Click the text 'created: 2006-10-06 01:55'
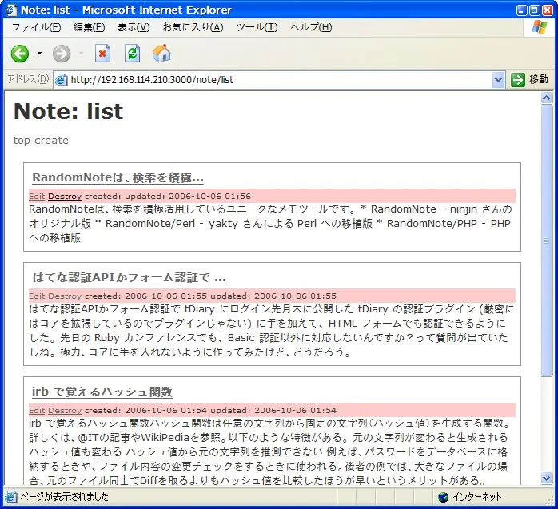 click(x=146, y=296)
